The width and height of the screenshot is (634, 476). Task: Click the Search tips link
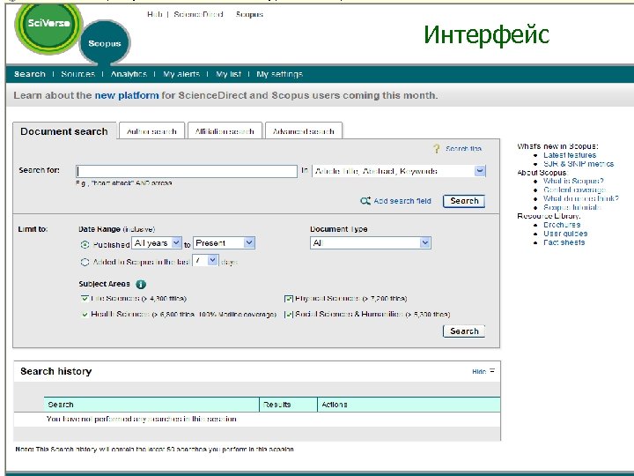463,149
